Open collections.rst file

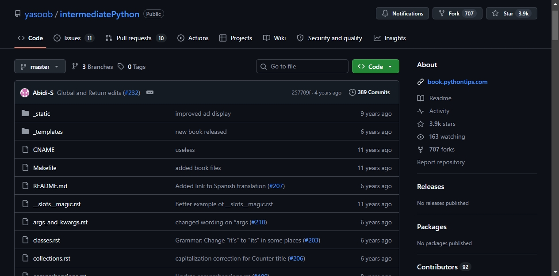pos(52,258)
